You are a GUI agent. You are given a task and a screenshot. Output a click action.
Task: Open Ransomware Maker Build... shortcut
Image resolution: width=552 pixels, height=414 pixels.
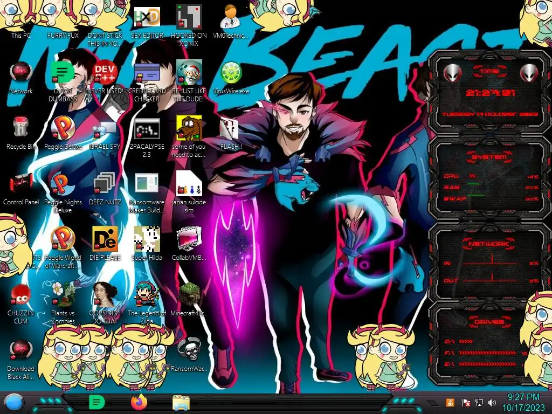coord(147,184)
